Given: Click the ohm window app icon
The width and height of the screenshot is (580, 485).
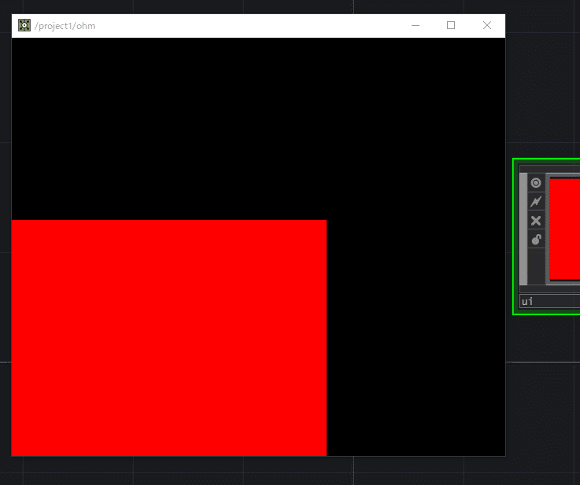Looking at the screenshot, I should [x=24, y=25].
